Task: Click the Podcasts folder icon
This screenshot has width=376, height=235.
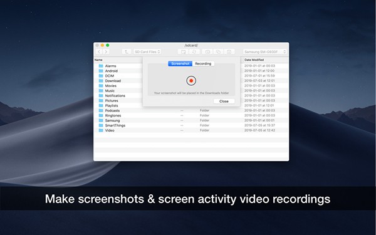Action: tap(101, 110)
